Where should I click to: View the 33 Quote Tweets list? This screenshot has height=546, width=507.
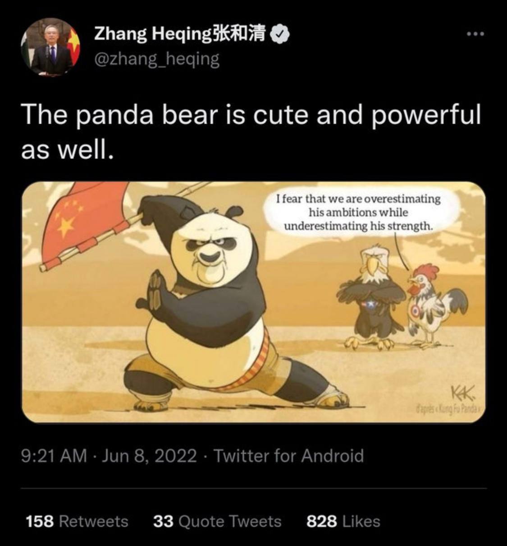217,522
